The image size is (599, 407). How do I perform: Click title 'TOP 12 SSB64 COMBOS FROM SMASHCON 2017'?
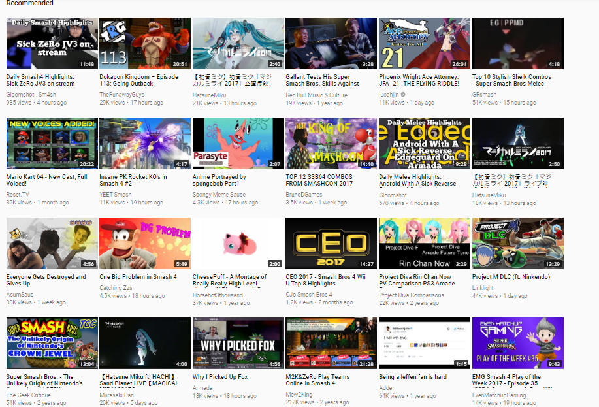point(319,180)
